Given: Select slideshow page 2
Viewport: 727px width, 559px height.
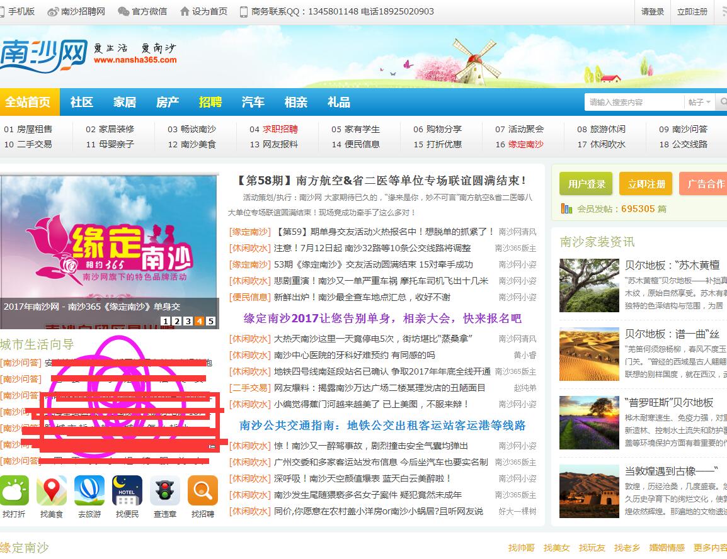Looking at the screenshot, I should [176, 321].
